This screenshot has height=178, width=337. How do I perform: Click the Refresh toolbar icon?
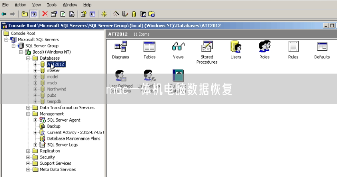[63, 14]
